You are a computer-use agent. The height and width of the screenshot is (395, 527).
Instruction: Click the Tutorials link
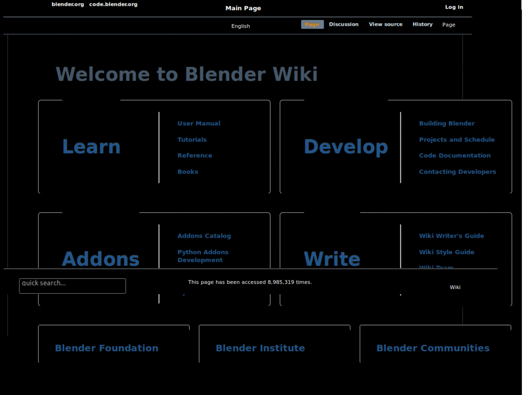click(192, 139)
